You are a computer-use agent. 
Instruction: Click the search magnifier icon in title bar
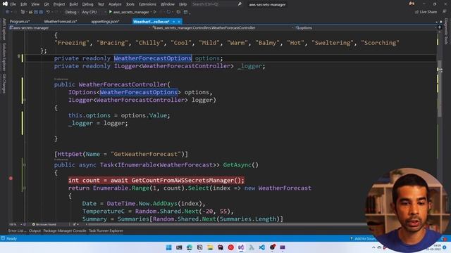click(240, 4)
